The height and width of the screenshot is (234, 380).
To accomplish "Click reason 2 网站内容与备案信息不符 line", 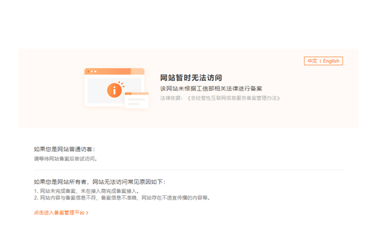I will click(122, 198).
